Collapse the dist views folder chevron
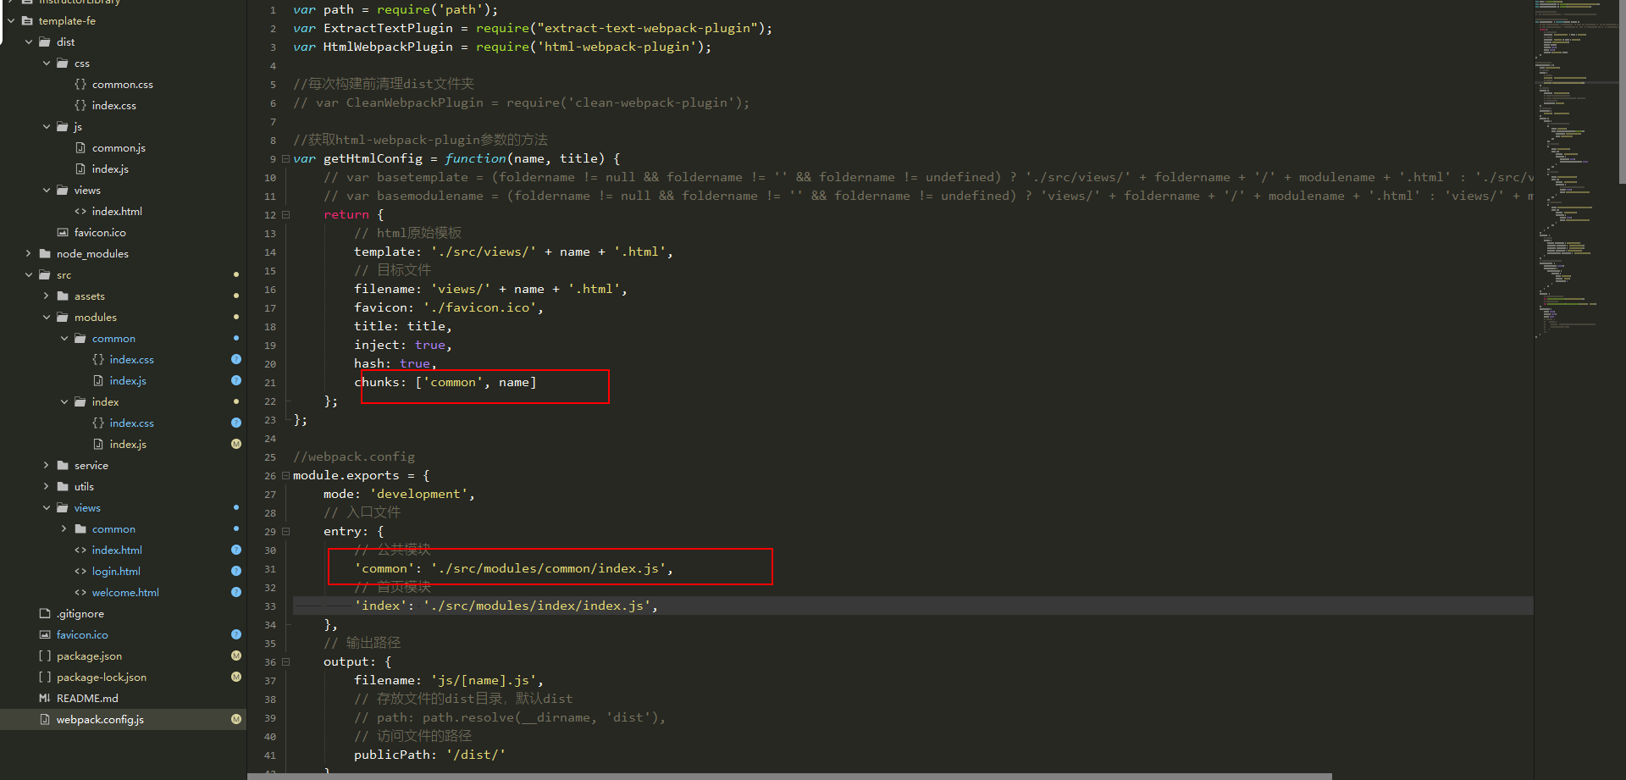The width and height of the screenshot is (1626, 780). point(47,190)
